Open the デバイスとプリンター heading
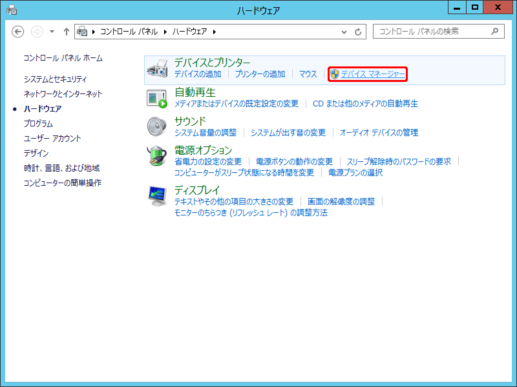The width and height of the screenshot is (517, 387). 212,62
